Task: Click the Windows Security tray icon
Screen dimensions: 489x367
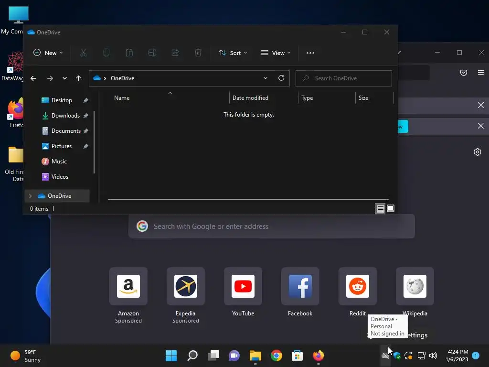Action: tap(397, 356)
